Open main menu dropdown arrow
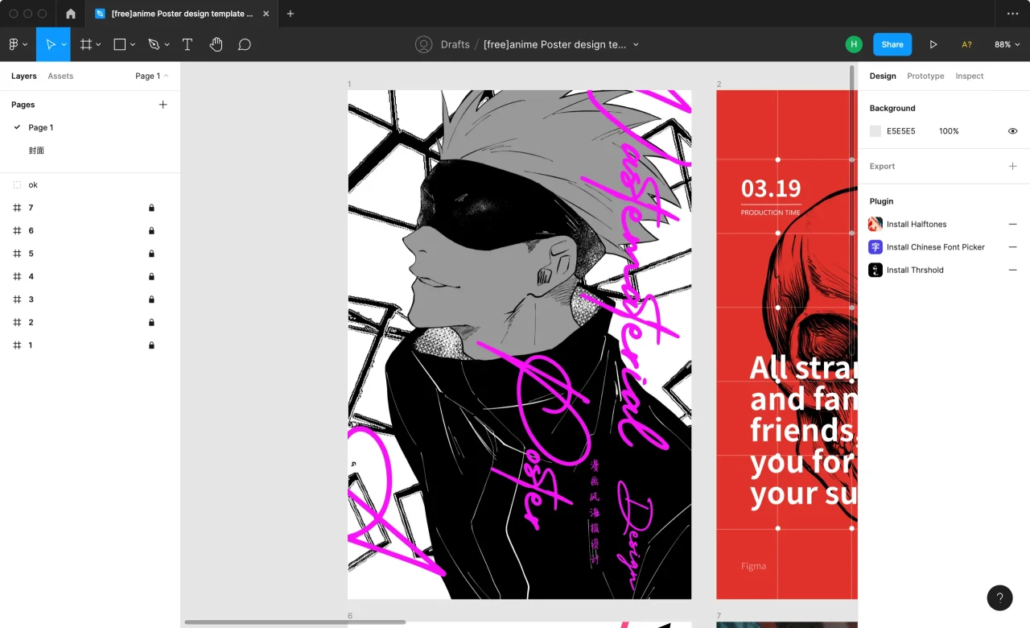The height and width of the screenshot is (628, 1030). (x=25, y=45)
